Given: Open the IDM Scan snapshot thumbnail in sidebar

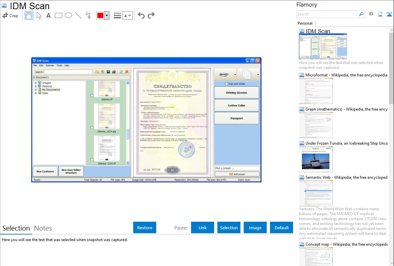Looking at the screenshot, I should coord(323,47).
